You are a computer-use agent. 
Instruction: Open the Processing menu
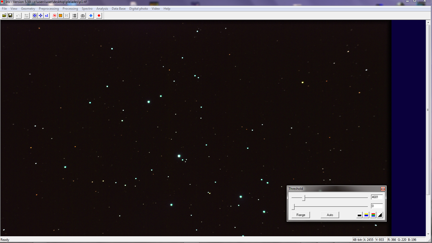70,9
